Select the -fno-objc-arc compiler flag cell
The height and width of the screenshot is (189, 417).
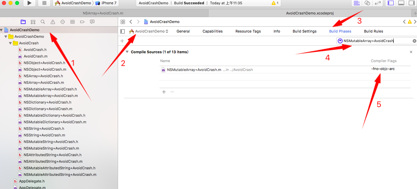click(x=383, y=69)
